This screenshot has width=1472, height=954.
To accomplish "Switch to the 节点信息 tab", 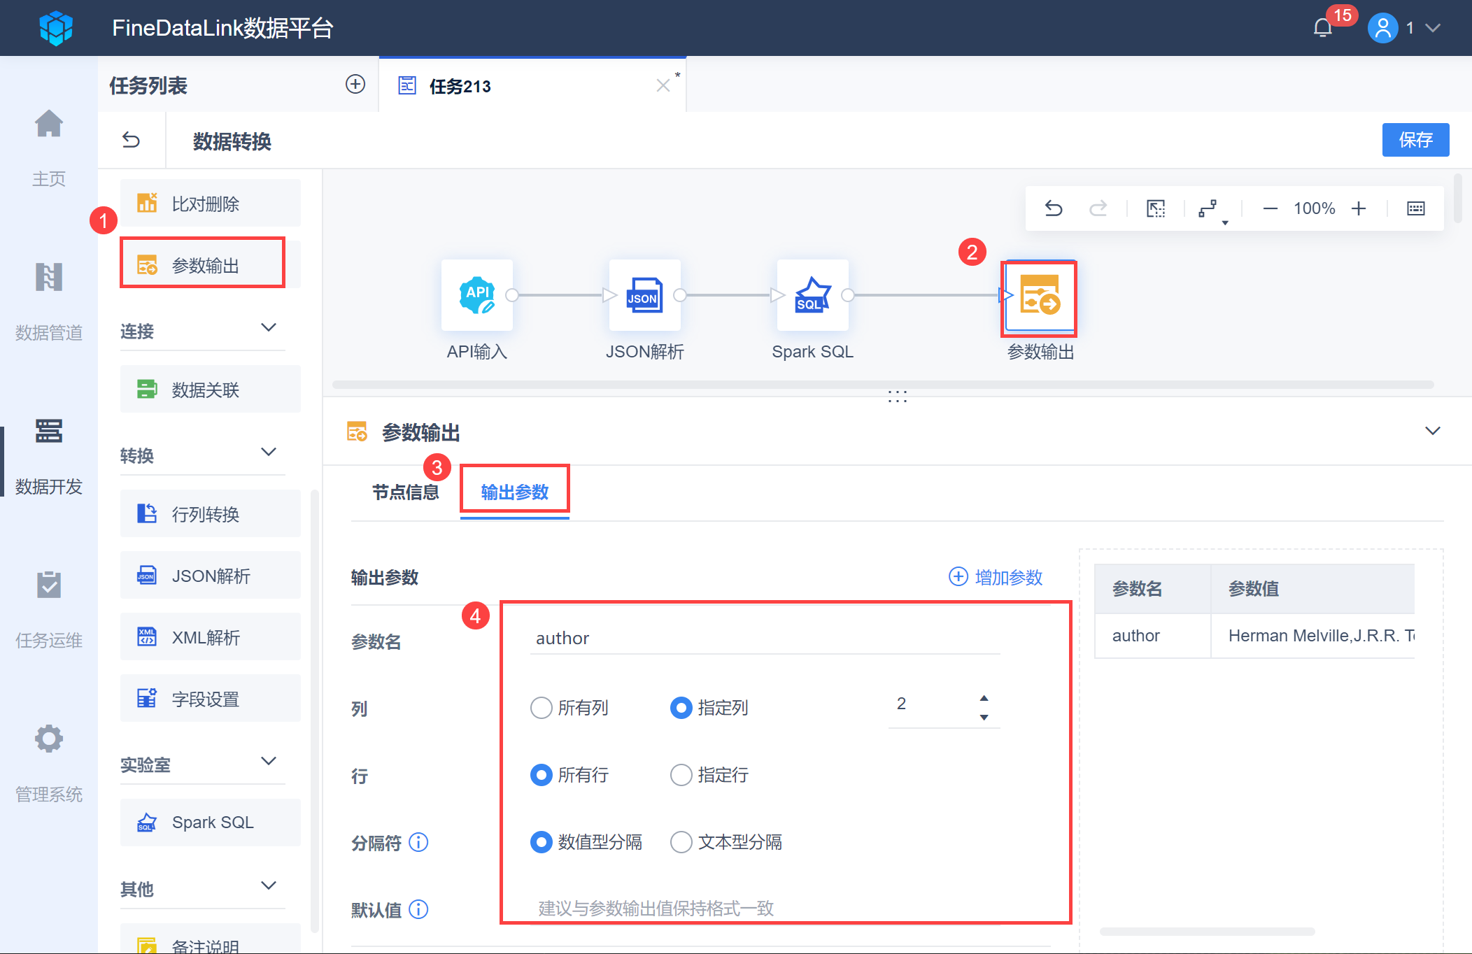I will 405,492.
